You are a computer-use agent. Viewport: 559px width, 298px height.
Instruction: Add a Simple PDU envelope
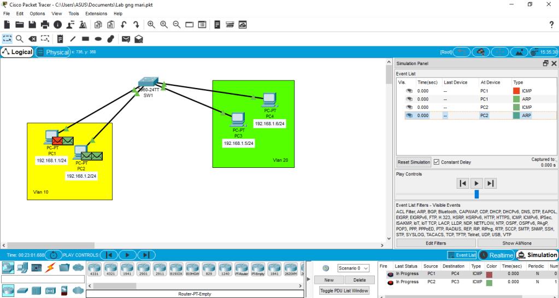(x=126, y=39)
